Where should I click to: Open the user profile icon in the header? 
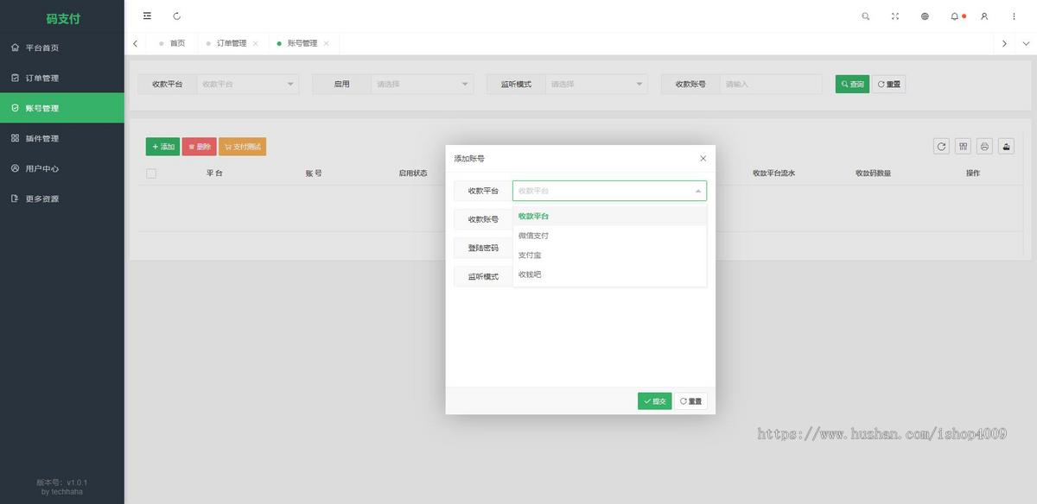(984, 16)
